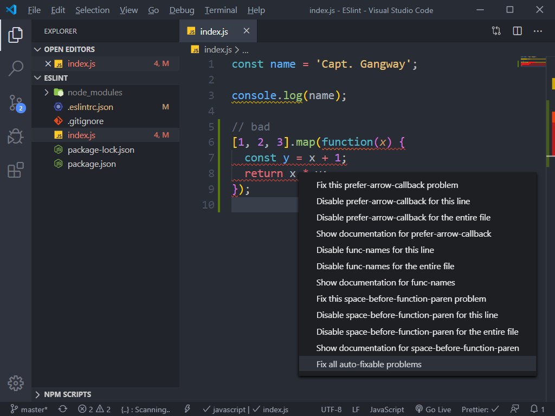Open .gitignore file

pos(106,121)
